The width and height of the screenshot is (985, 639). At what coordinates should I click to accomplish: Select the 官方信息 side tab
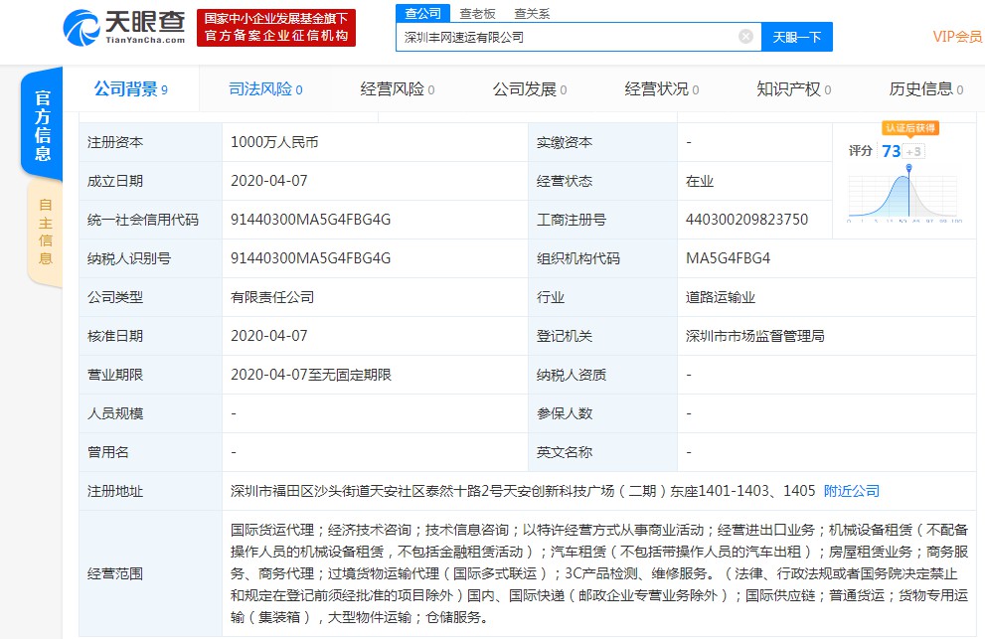click(x=43, y=124)
